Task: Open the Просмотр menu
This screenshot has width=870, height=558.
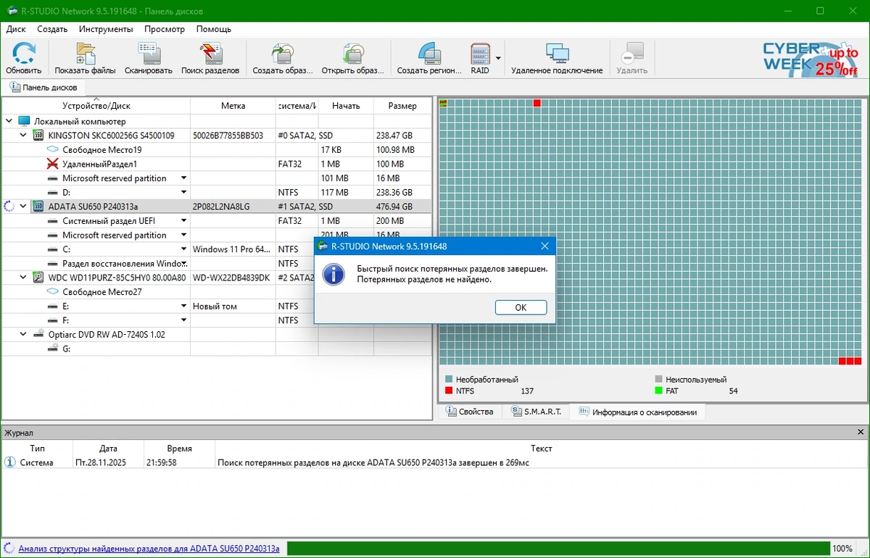Action: pos(165,29)
